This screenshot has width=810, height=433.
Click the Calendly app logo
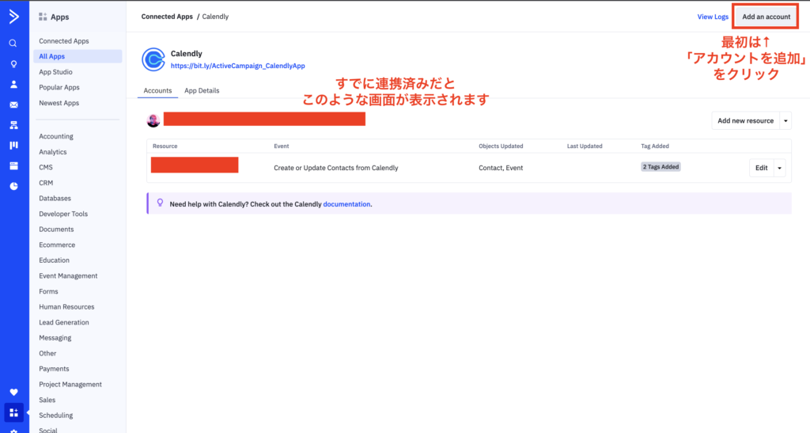tap(153, 59)
